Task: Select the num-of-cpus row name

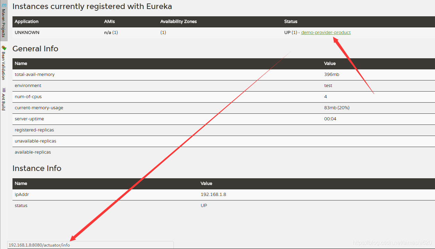Action: (x=28, y=96)
